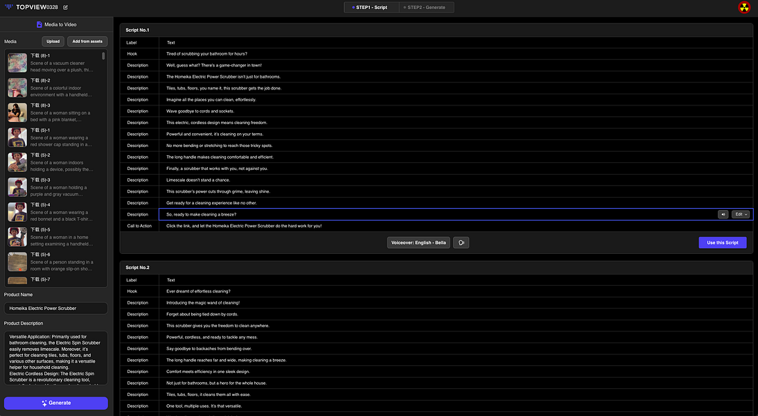Click the Media to Video document icon
758x416 pixels.
(x=39, y=24)
